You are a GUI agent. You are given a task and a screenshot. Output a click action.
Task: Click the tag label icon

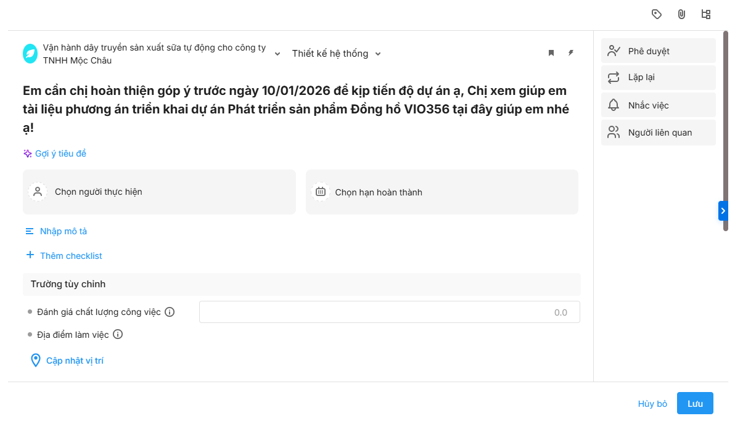pos(657,14)
